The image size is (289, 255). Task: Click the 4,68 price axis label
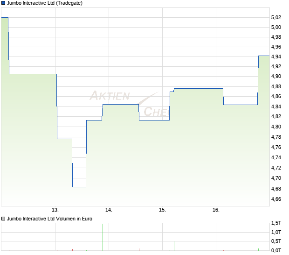coord(276,189)
